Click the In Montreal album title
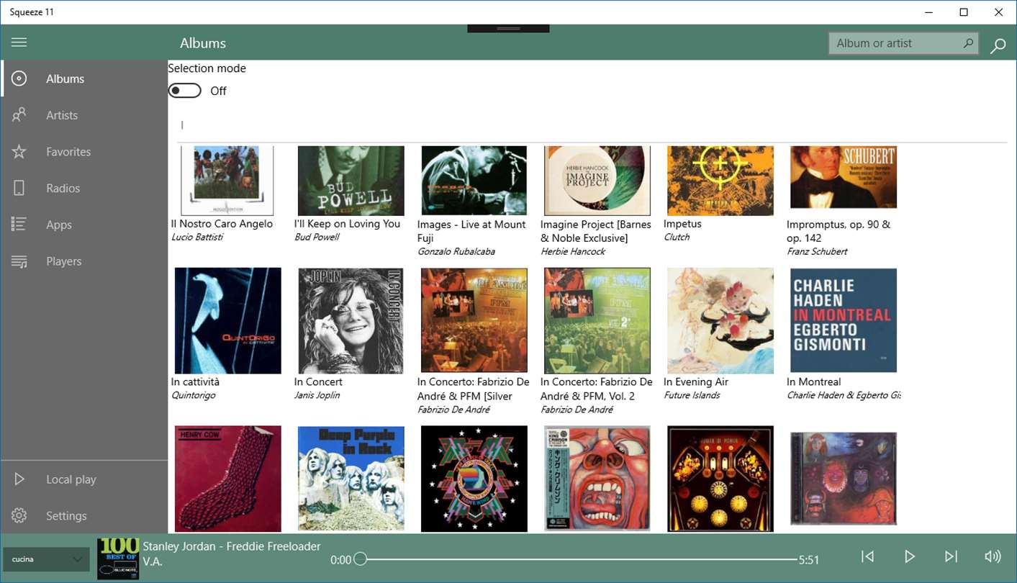The width and height of the screenshot is (1017, 583). 814,381
